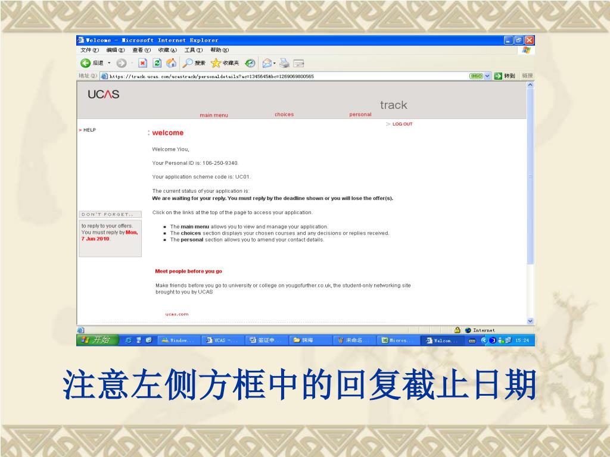Click the Edit page icon after printer
This screenshot has height=457, width=610.
pos(298,63)
